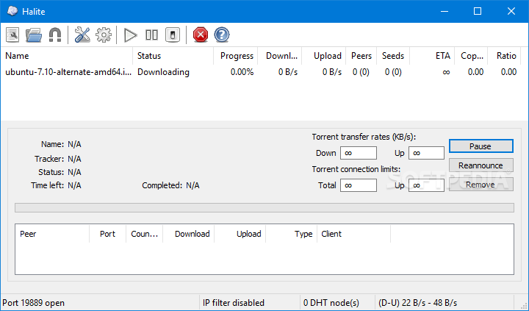This screenshot has width=529, height=311.
Task: Resume all torrents using the play icon
Action: [x=130, y=35]
